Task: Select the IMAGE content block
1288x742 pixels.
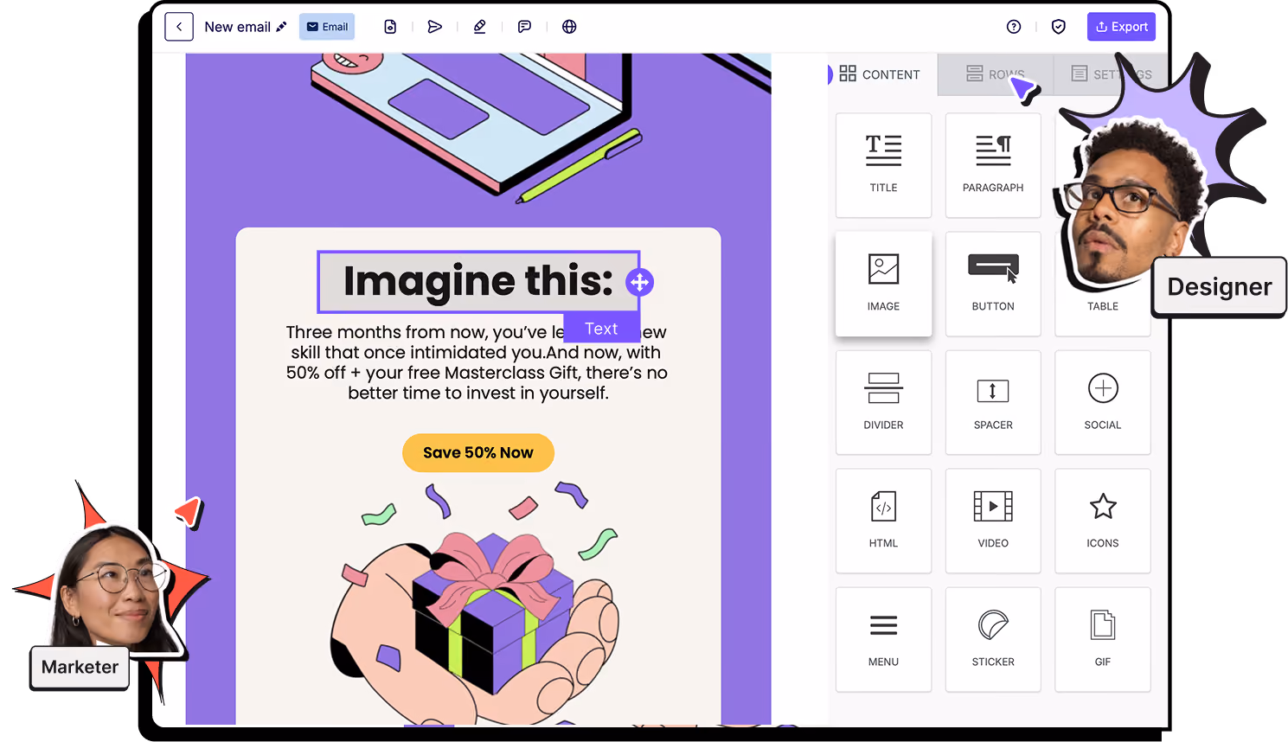Action: coord(883,284)
